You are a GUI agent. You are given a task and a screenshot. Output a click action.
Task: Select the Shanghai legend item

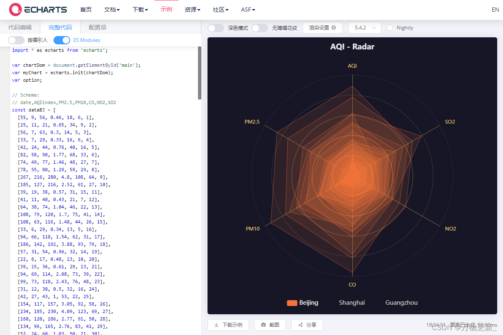tap(352, 303)
